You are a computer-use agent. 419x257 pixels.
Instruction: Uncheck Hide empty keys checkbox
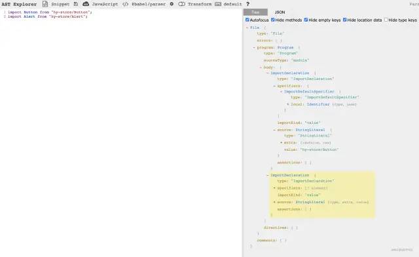pyautogui.click(x=306, y=20)
